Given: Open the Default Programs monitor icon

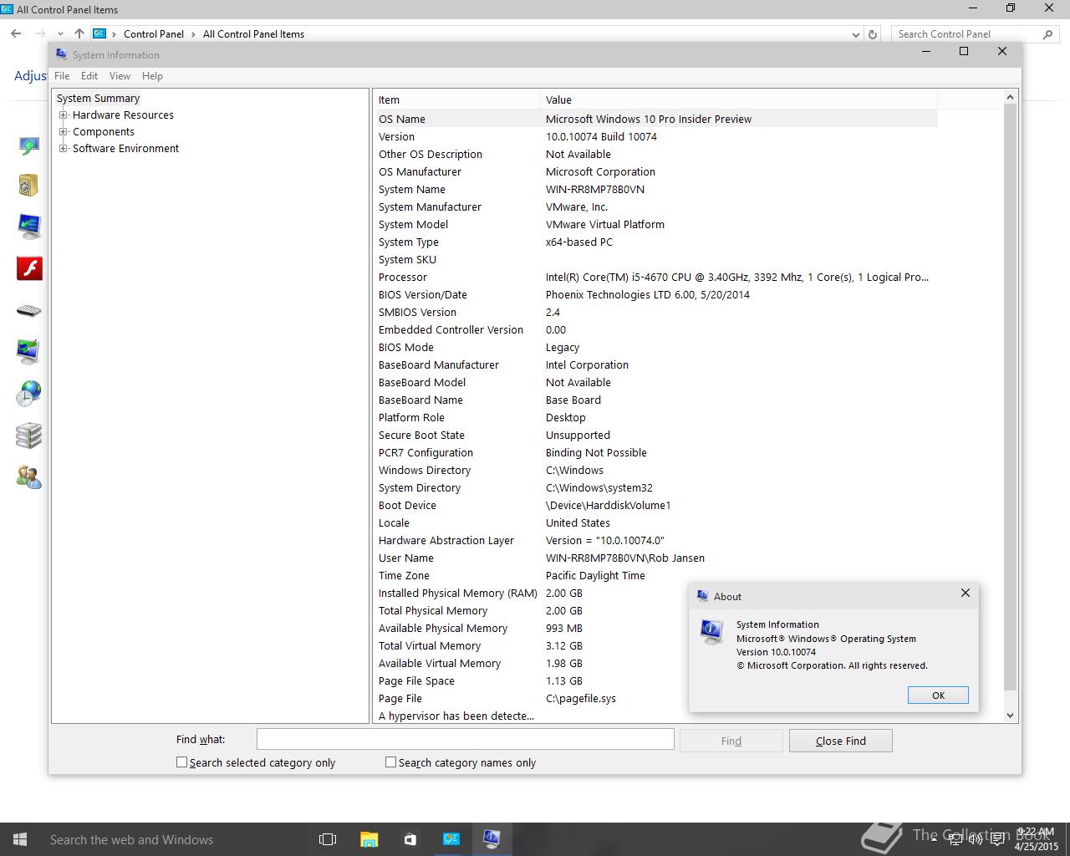Looking at the screenshot, I should tap(29, 227).
